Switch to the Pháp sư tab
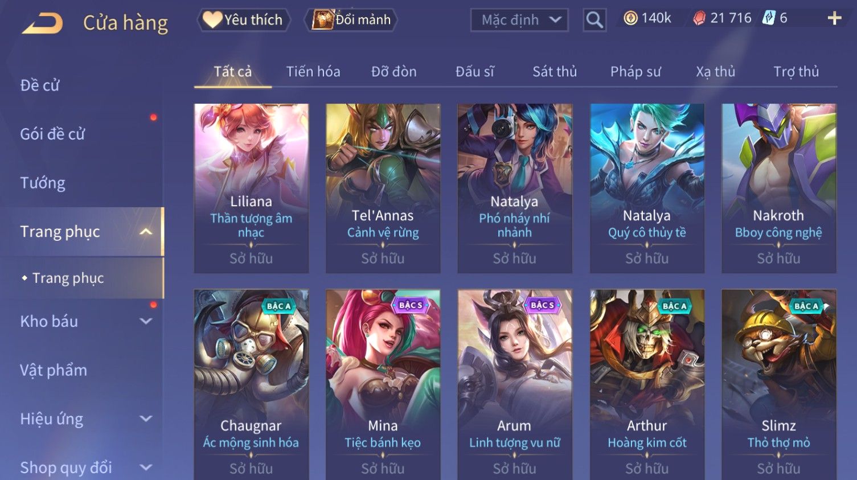 635,72
